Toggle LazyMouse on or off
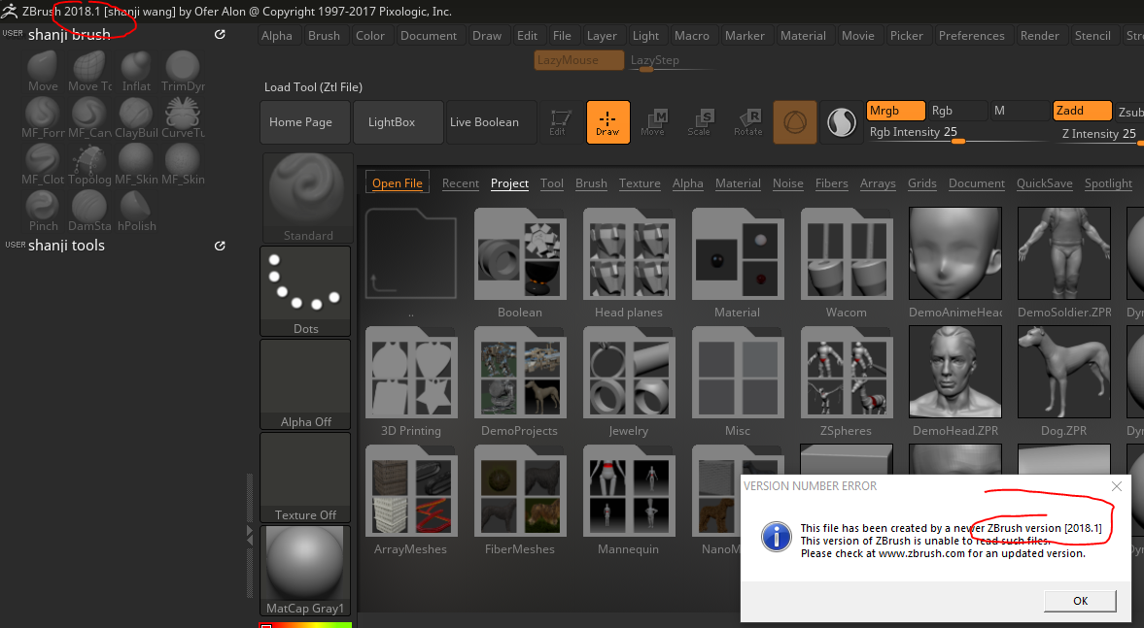The height and width of the screenshot is (628, 1144). coord(578,60)
